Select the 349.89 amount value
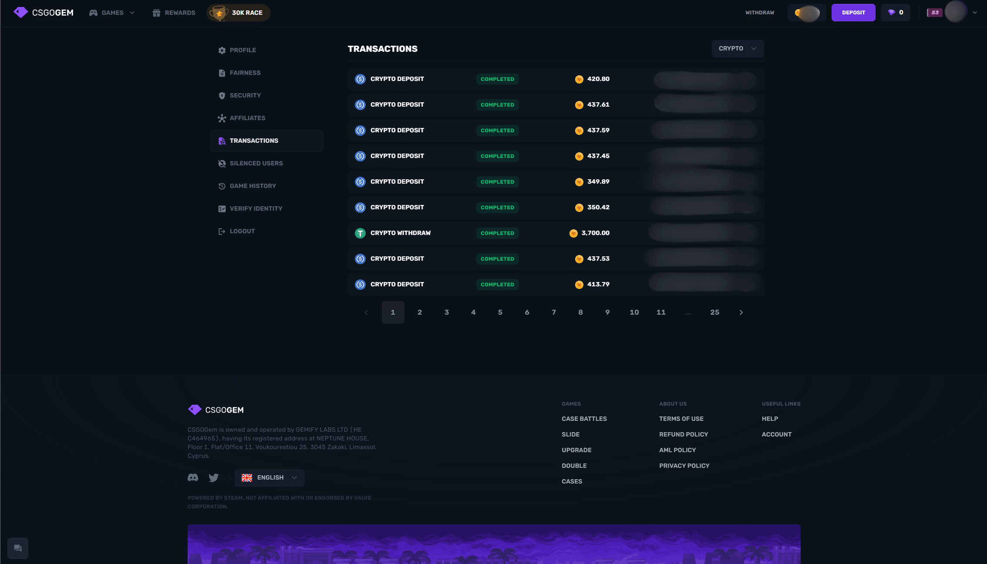Image resolution: width=987 pixels, height=564 pixels. point(598,181)
